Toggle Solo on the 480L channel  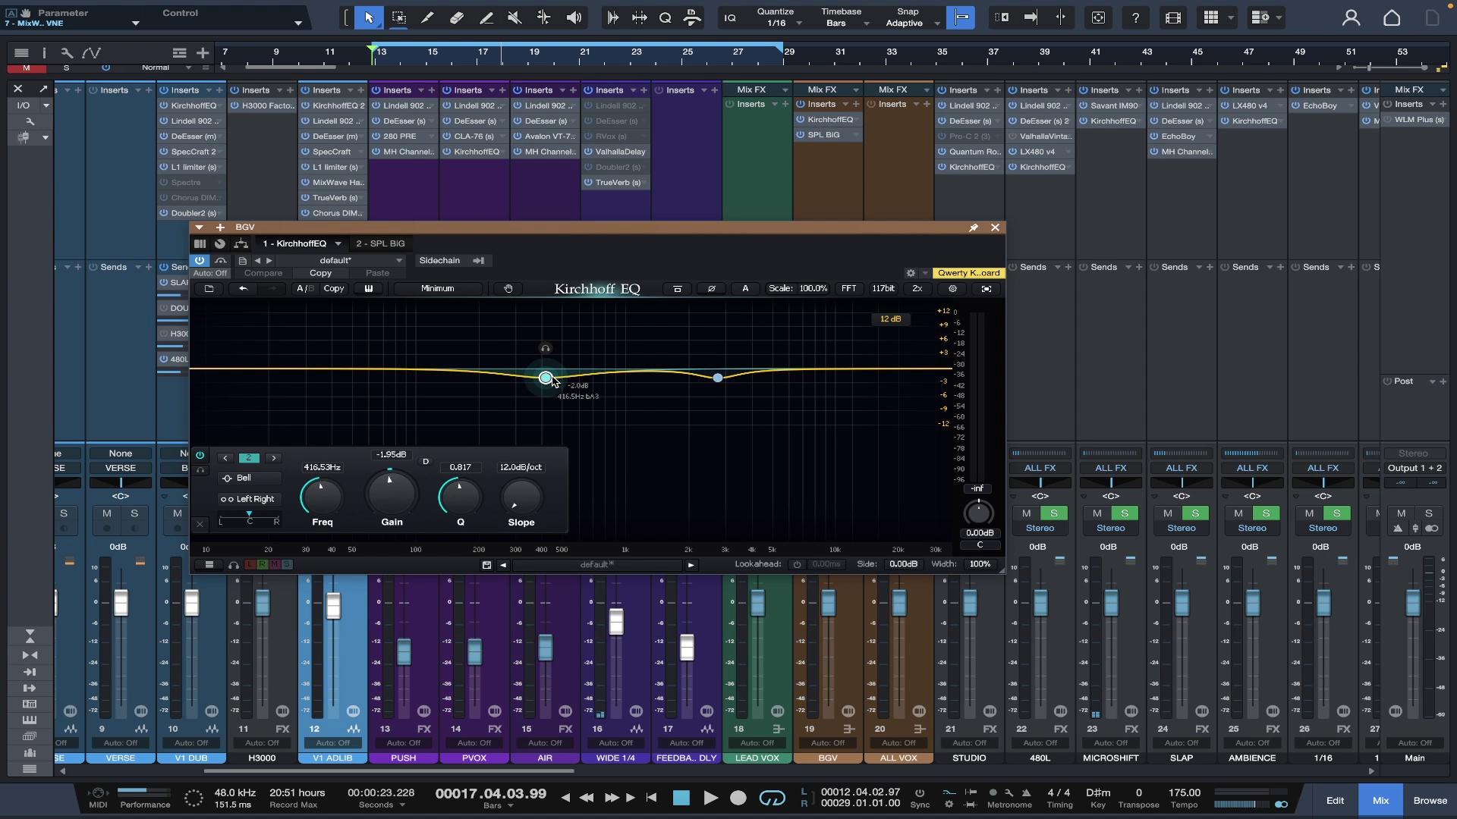click(x=1053, y=513)
